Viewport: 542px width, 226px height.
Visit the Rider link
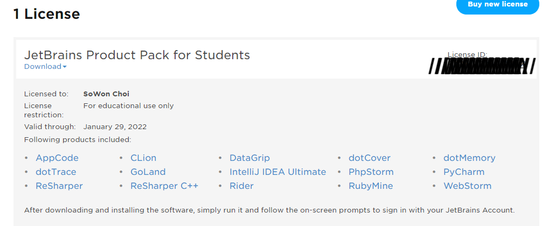coord(241,186)
